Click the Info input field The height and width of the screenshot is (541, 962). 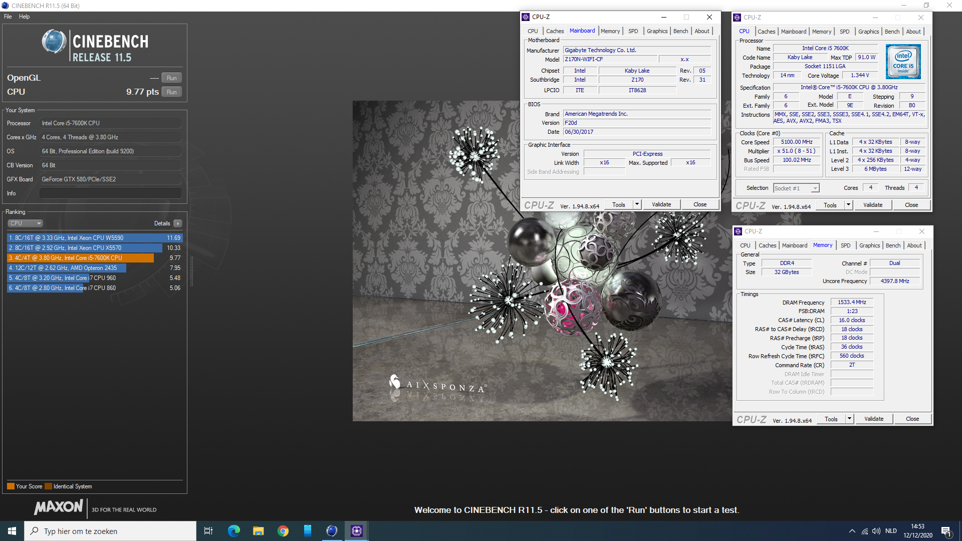tap(111, 193)
